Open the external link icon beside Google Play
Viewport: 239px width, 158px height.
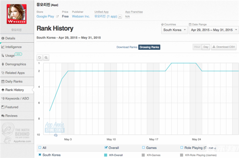coord(57,16)
